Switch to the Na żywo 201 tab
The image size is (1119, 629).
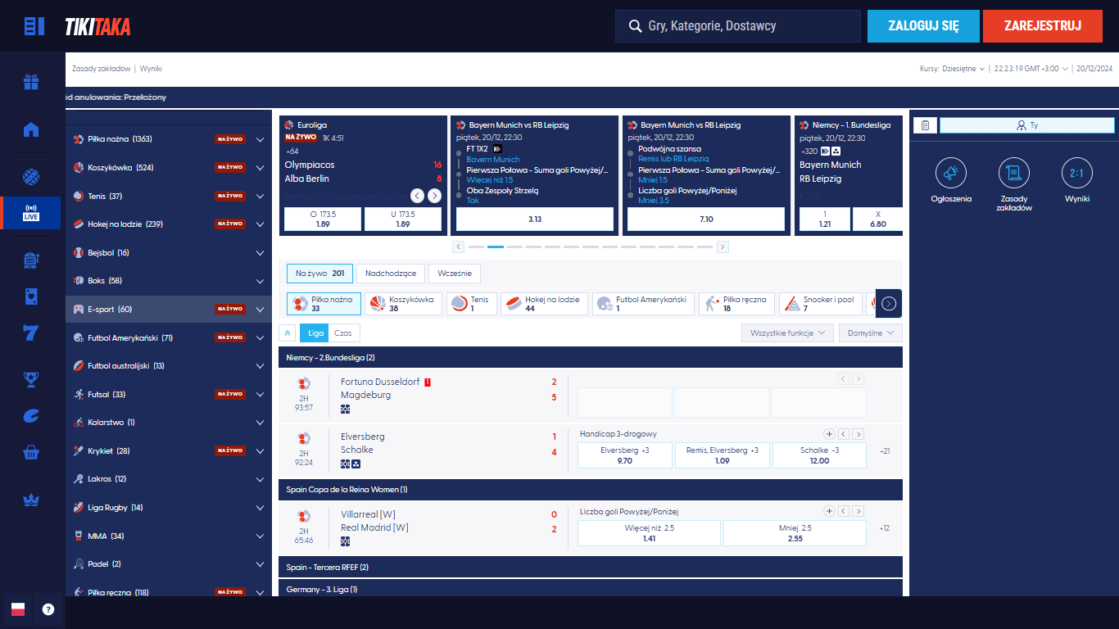click(x=319, y=274)
